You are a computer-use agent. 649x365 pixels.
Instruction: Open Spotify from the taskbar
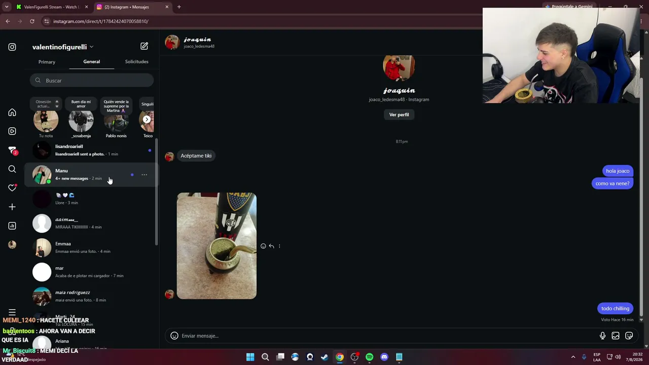click(369, 357)
